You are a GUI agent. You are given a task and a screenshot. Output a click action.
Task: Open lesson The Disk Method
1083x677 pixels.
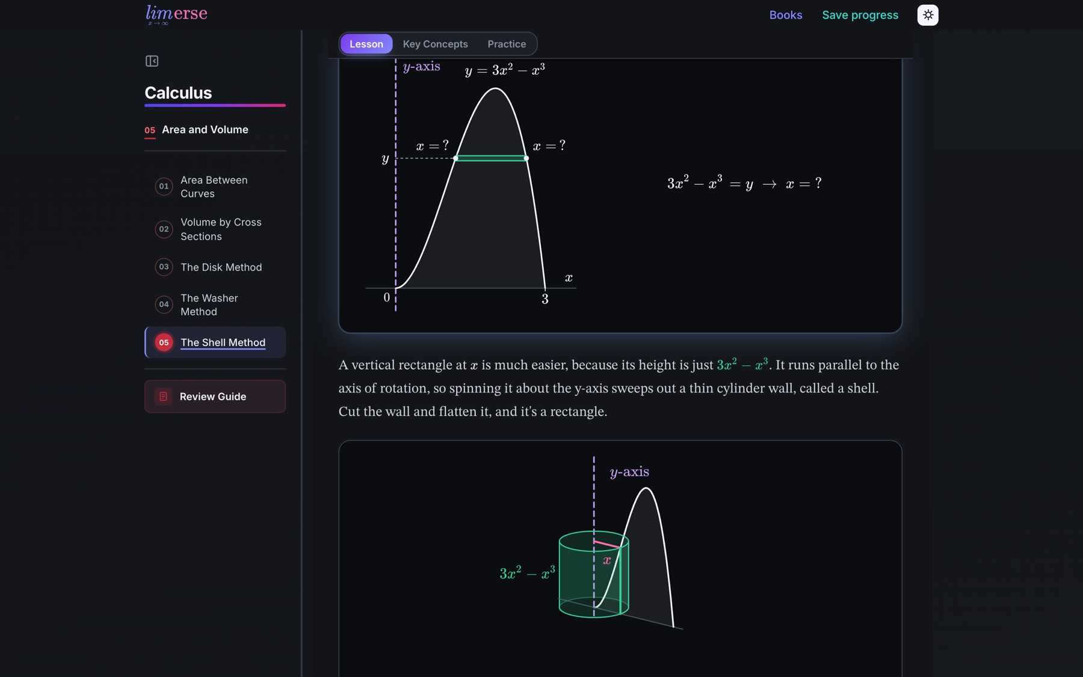tap(214, 267)
